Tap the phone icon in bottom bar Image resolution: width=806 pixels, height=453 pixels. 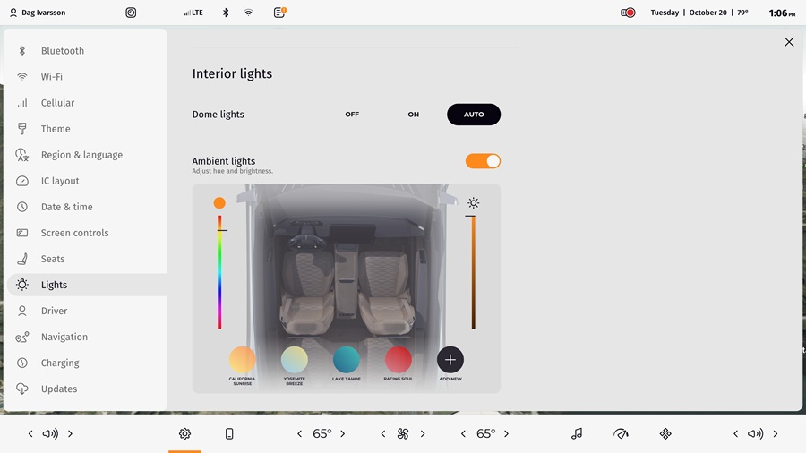[229, 433]
